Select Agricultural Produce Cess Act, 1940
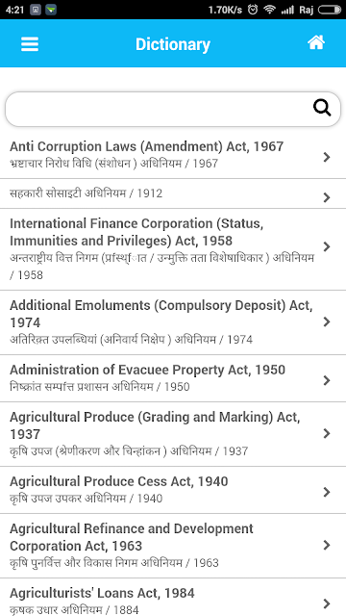346x616 pixels. point(173,490)
